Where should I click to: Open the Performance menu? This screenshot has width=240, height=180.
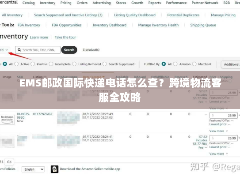click(176, 3)
